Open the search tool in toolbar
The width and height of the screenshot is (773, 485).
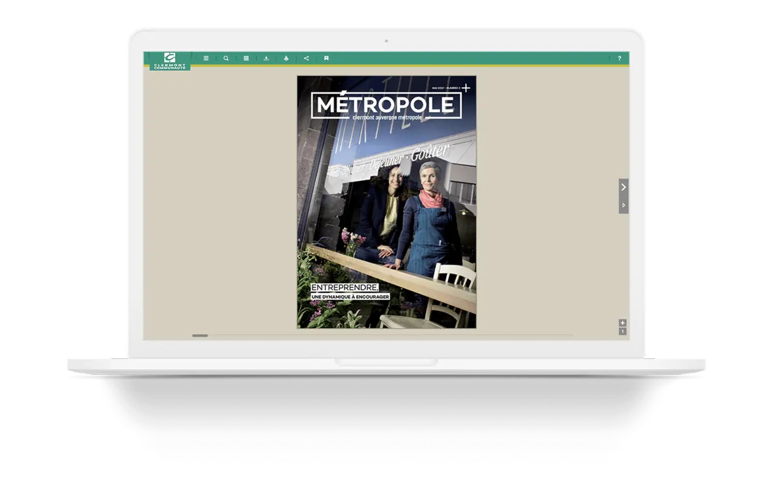[x=226, y=58]
